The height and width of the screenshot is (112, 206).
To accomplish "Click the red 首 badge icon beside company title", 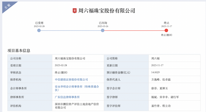I will coord(75,11).
